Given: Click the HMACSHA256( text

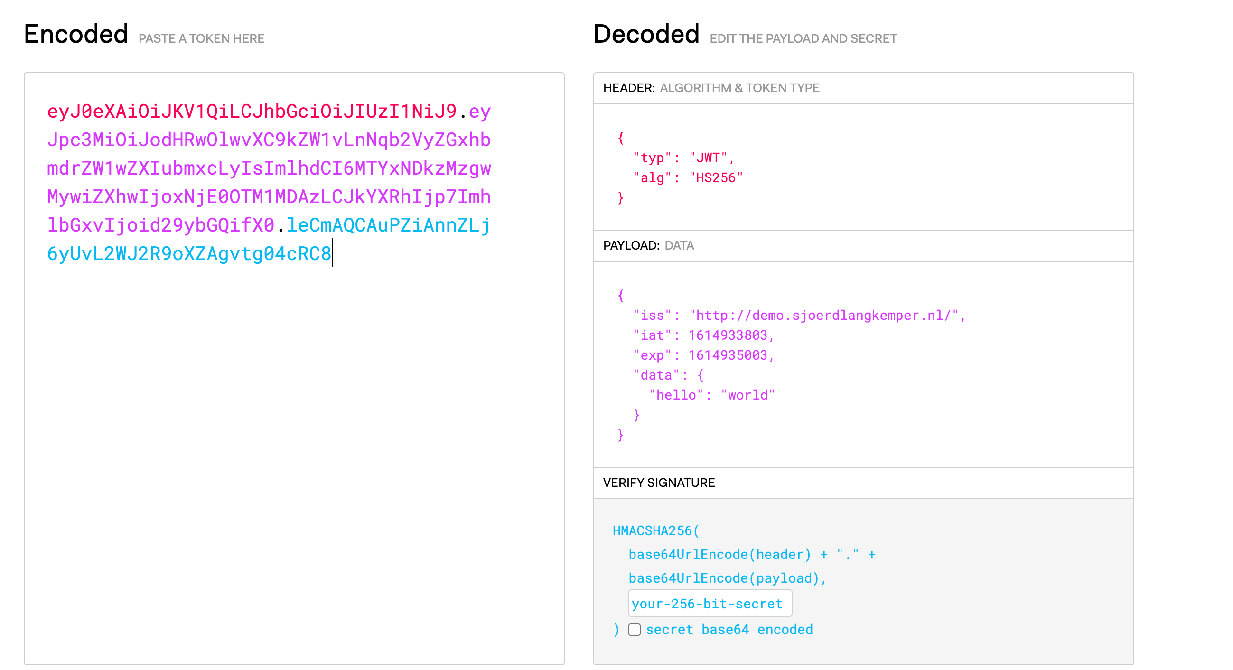Looking at the screenshot, I should click(655, 531).
